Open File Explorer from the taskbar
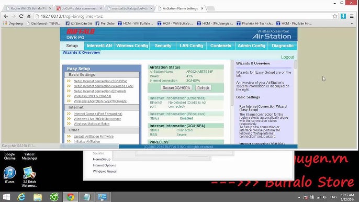 click(38, 197)
